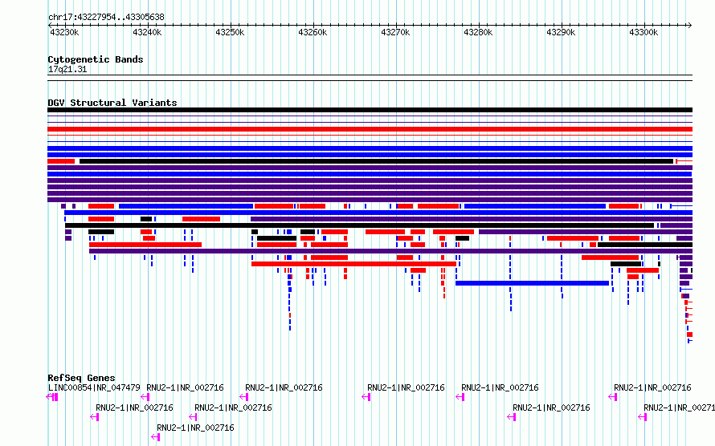
Task: Click the 43290k ruler label
Action: pyautogui.click(x=561, y=32)
